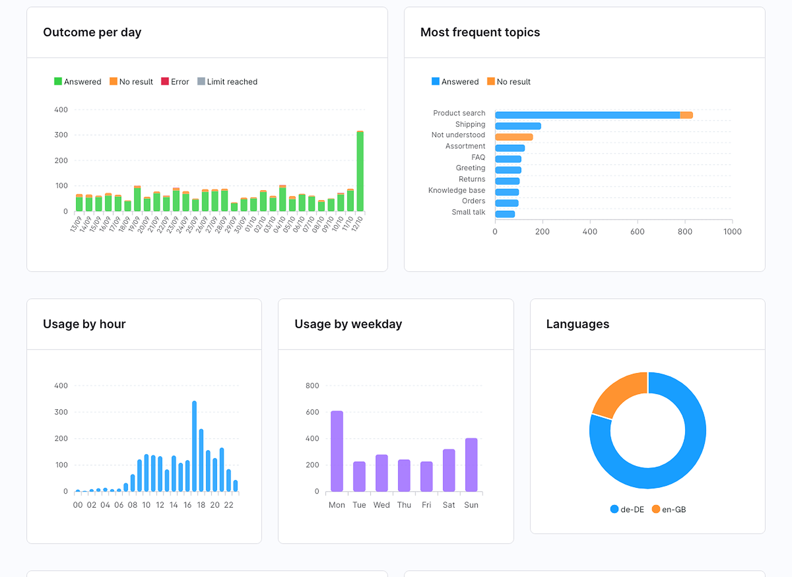
Task: Click the Mon bar in Usage by weekday
Action: click(x=337, y=451)
